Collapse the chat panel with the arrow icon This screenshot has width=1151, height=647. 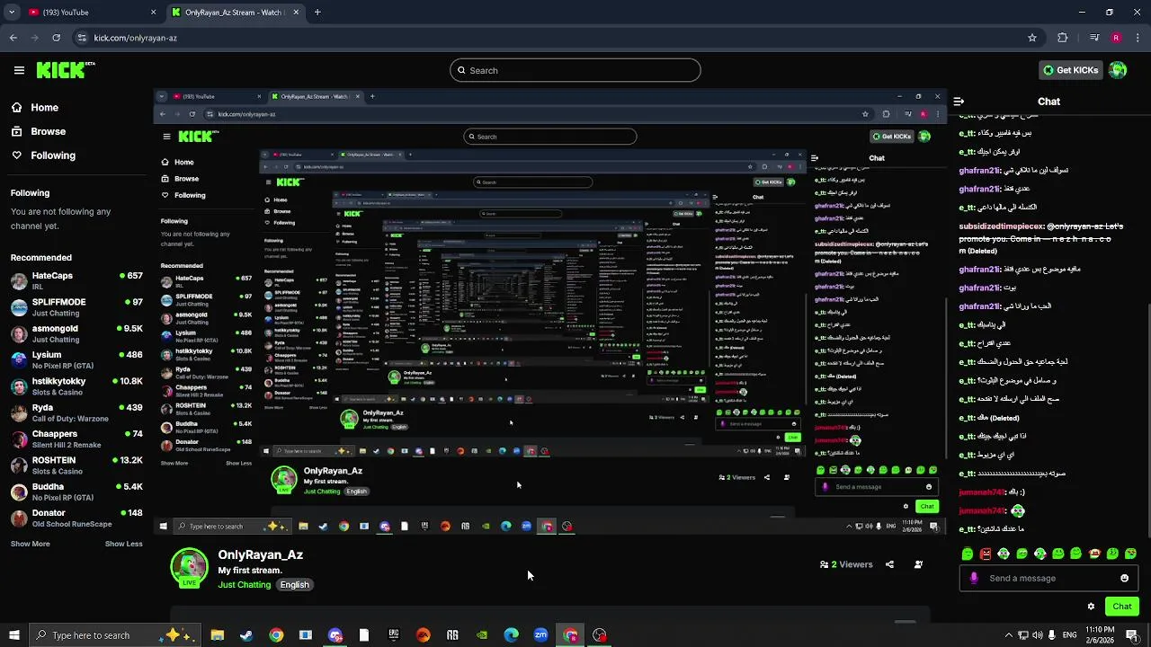pyautogui.click(x=959, y=102)
